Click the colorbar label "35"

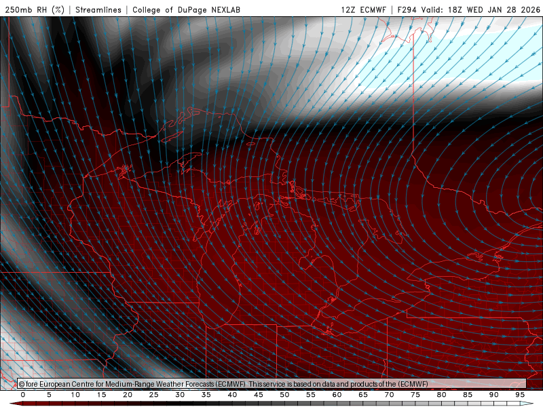tap(206, 395)
